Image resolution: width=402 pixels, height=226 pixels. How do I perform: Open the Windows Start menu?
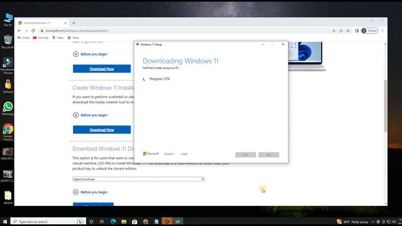coord(5,222)
